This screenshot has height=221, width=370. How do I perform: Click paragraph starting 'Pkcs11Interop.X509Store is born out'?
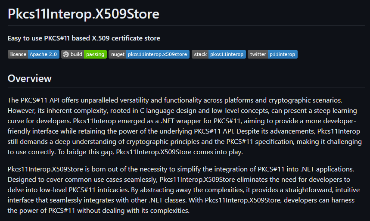pos(184,190)
